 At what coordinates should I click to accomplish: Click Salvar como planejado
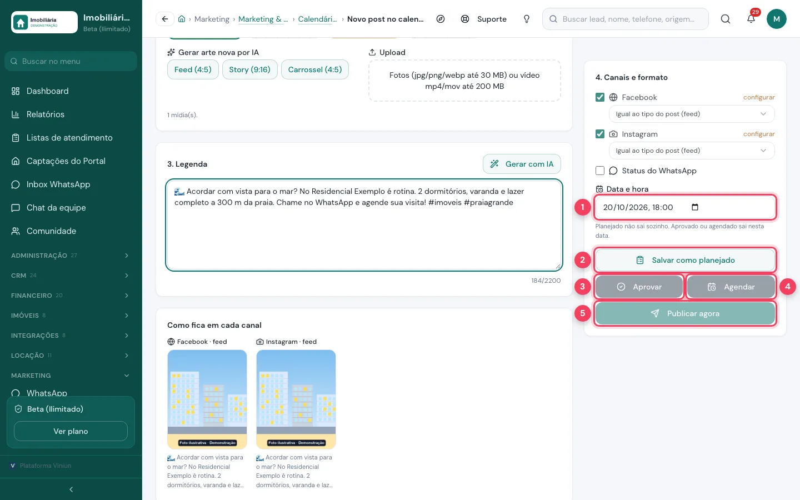tap(685, 260)
